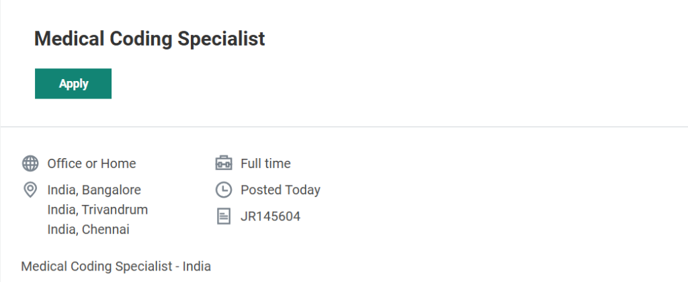Click the 'Posted Today' date label
688x282 pixels.
pos(280,190)
